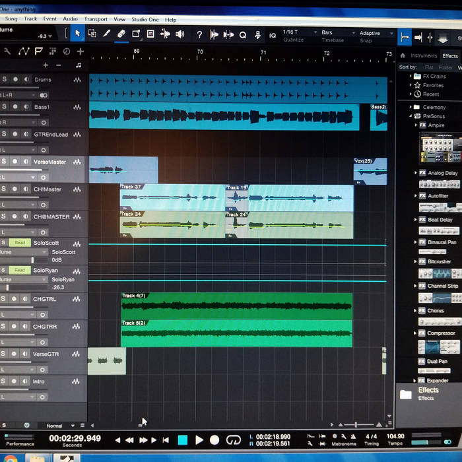Open the Transport menu
This screenshot has height=462, width=462.
96,19
